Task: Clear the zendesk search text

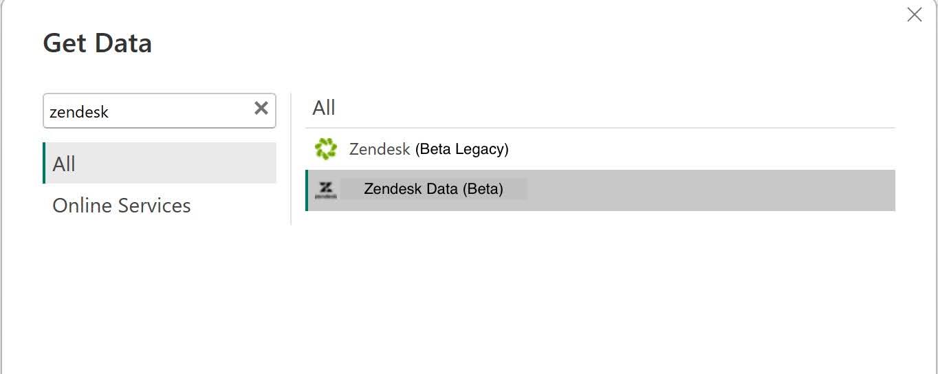Action: pyautogui.click(x=261, y=108)
